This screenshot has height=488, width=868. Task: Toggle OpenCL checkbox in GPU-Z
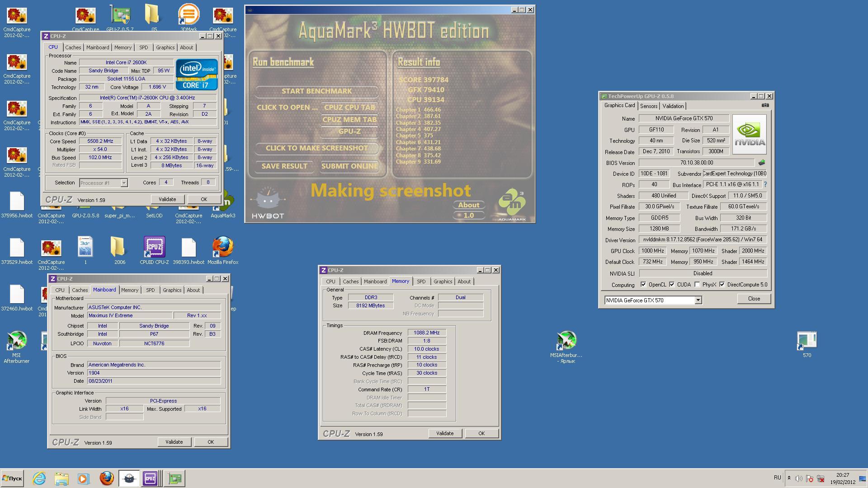tap(643, 285)
